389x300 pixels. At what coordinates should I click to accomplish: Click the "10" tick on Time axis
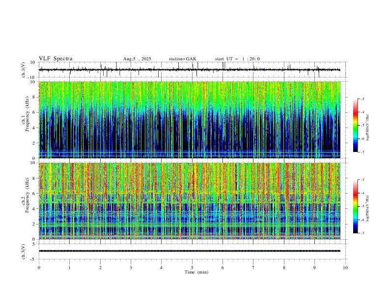(x=345, y=268)
